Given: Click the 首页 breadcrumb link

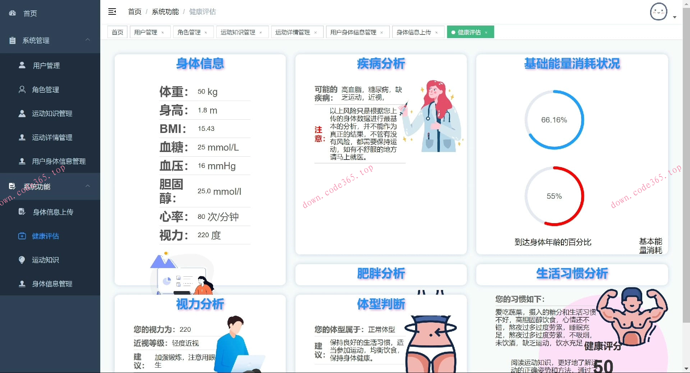Looking at the screenshot, I should (x=134, y=11).
